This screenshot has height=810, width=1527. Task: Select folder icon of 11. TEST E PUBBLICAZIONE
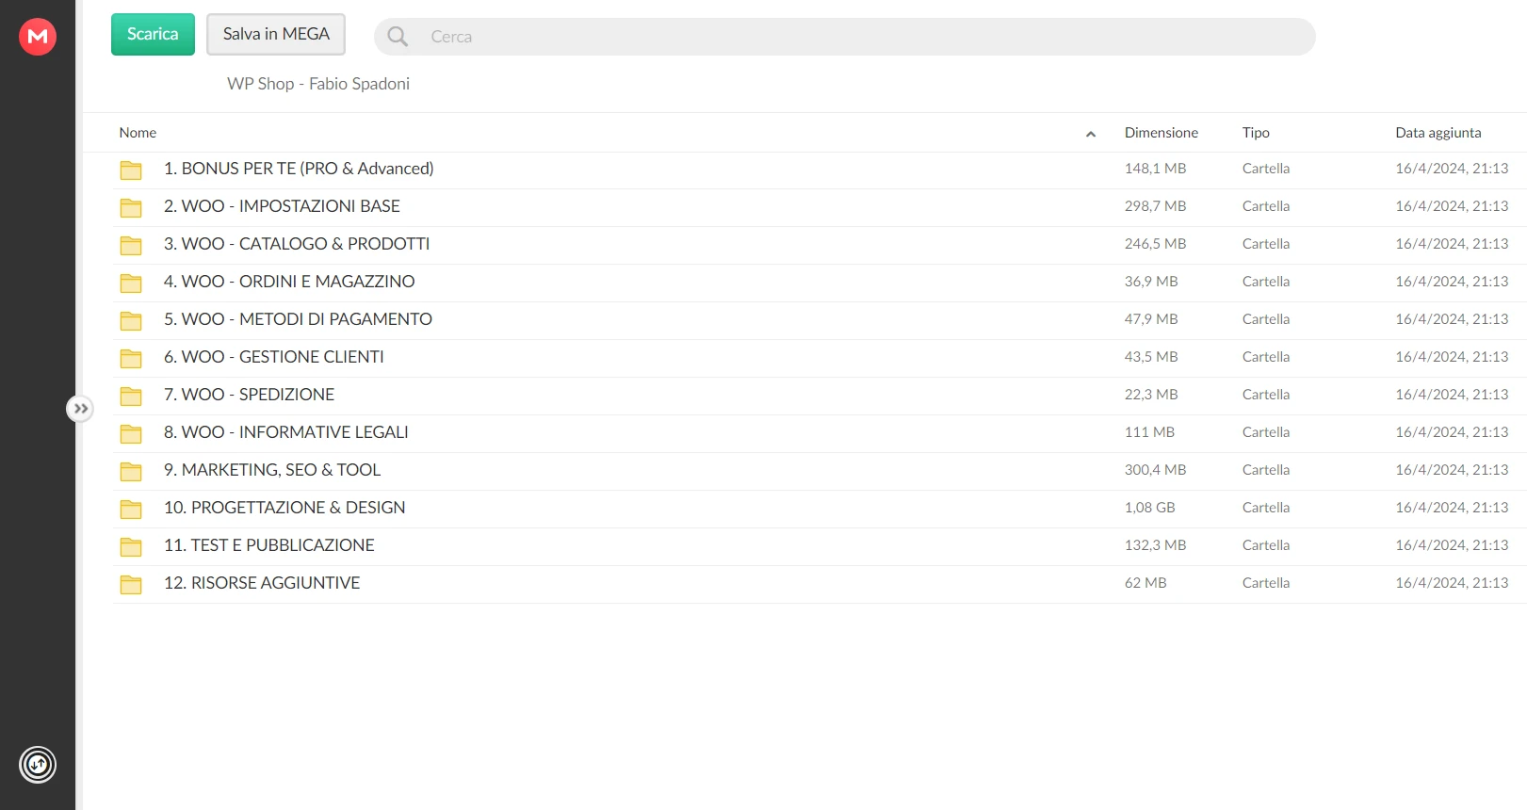coord(131,546)
